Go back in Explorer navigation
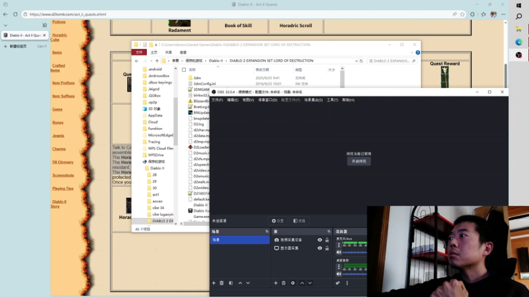Viewport: 529px width, 297px height. [137, 61]
